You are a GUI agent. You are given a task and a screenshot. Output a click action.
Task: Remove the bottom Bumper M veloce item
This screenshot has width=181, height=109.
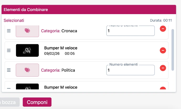163,89
